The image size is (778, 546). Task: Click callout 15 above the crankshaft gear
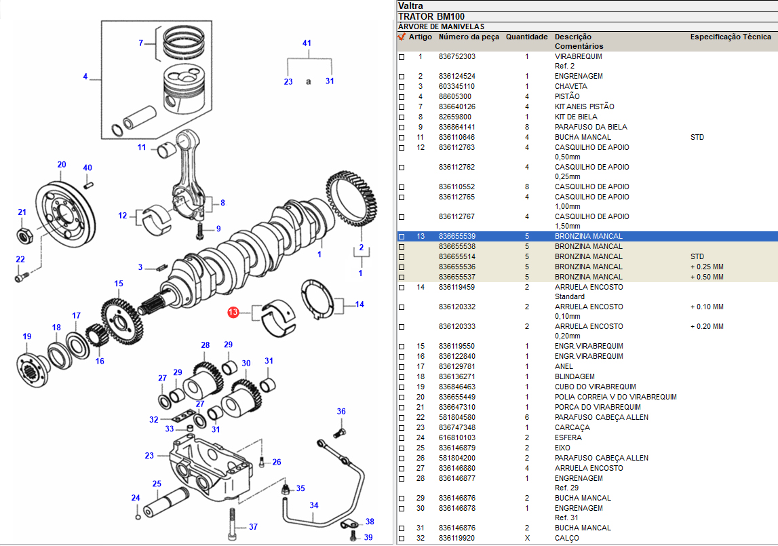[119, 284]
